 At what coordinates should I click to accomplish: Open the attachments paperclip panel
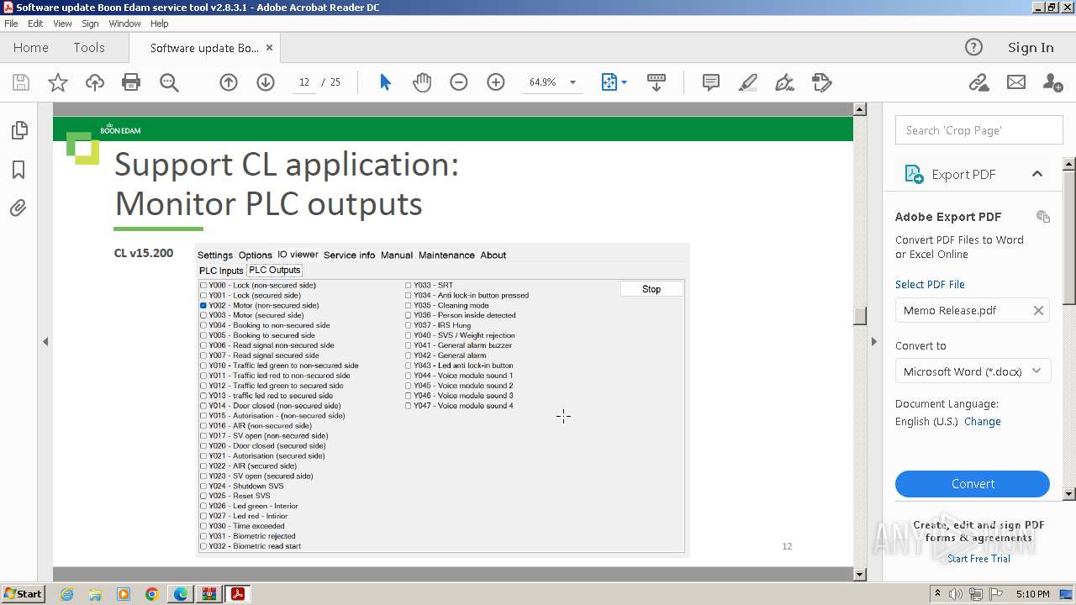click(18, 208)
